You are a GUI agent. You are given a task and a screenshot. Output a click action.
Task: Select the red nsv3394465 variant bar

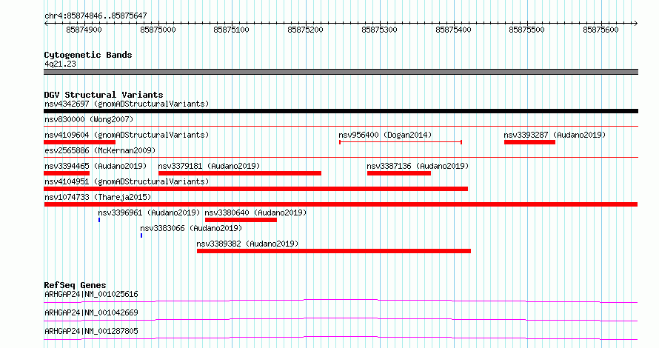point(67,173)
